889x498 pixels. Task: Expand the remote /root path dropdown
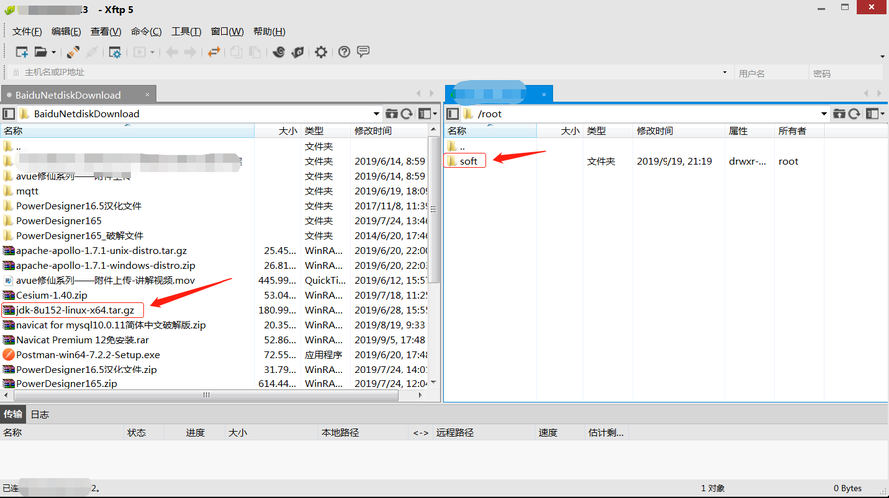824,114
